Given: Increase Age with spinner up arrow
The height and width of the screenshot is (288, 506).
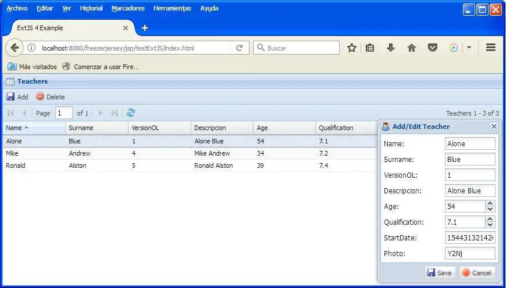Looking at the screenshot, I should [490, 203].
